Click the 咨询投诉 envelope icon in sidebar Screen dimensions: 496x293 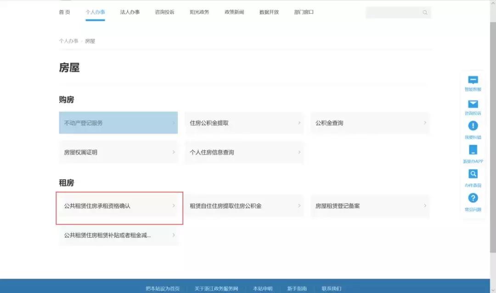[x=473, y=104]
